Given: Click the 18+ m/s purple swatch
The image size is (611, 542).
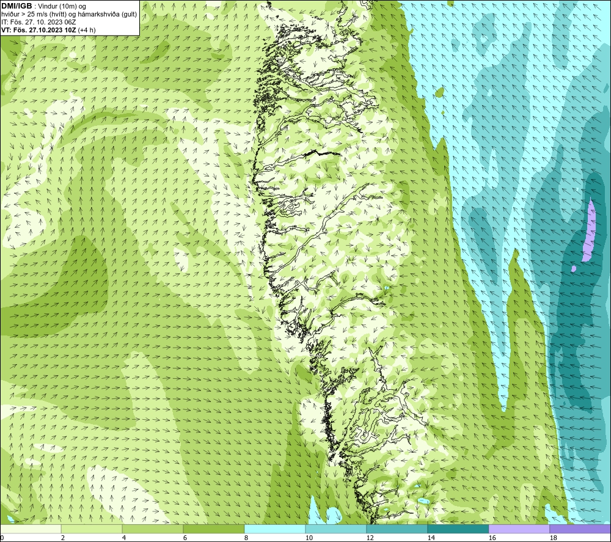Looking at the screenshot, I should (580, 529).
